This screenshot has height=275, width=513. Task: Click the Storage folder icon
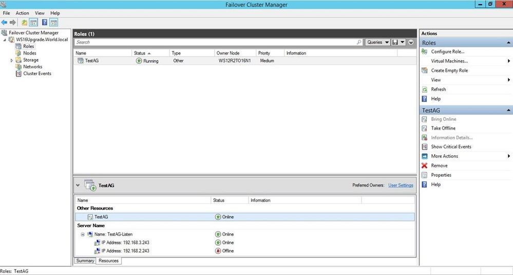[18, 60]
